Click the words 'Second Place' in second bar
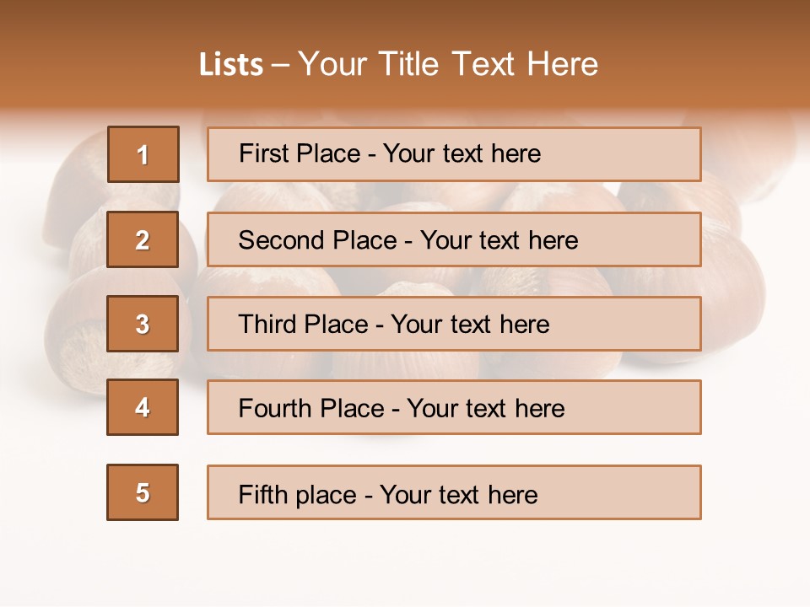The width and height of the screenshot is (810, 607). click(x=318, y=240)
